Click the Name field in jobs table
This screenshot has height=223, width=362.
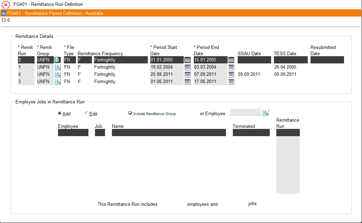169,132
